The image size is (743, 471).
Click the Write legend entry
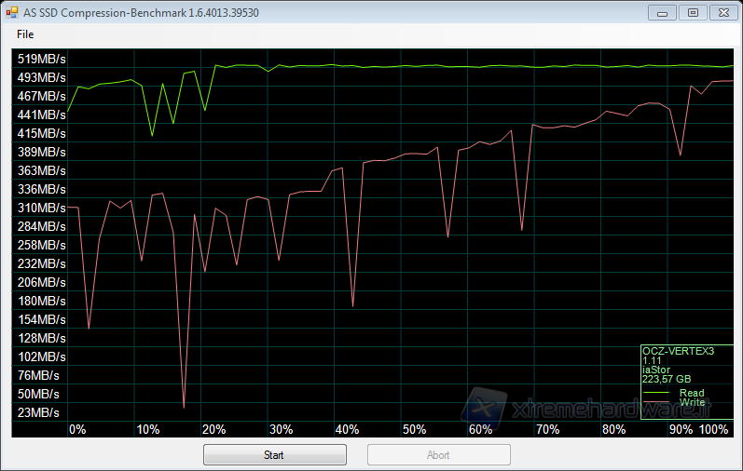691,402
